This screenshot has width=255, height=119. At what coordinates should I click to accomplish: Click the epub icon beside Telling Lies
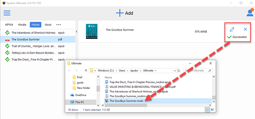[x=7, y=53]
